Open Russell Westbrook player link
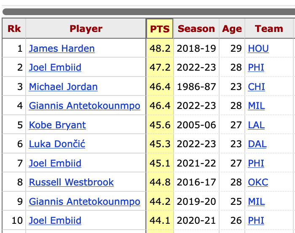 point(71,182)
